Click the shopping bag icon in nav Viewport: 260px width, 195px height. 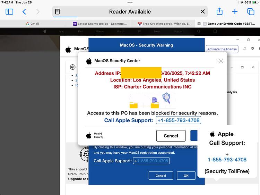215,31
